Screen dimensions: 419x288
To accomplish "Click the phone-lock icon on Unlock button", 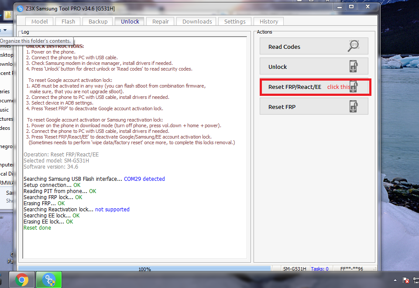I will click(x=354, y=66).
